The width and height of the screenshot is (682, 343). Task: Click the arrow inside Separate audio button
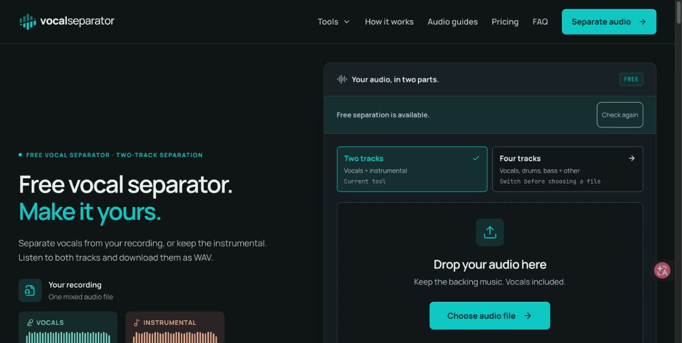coord(642,22)
